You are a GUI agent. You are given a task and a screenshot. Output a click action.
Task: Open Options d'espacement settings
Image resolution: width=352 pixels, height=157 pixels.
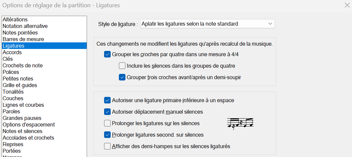click(29, 125)
